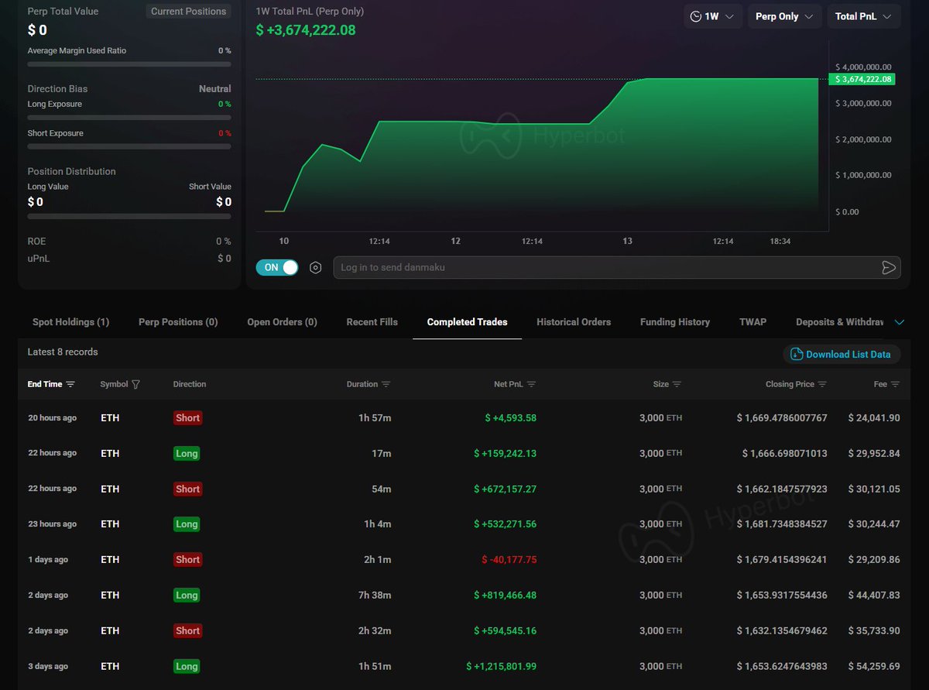Click the closing price $ 1,681.7348384527
The image size is (929, 690).
(x=782, y=524)
